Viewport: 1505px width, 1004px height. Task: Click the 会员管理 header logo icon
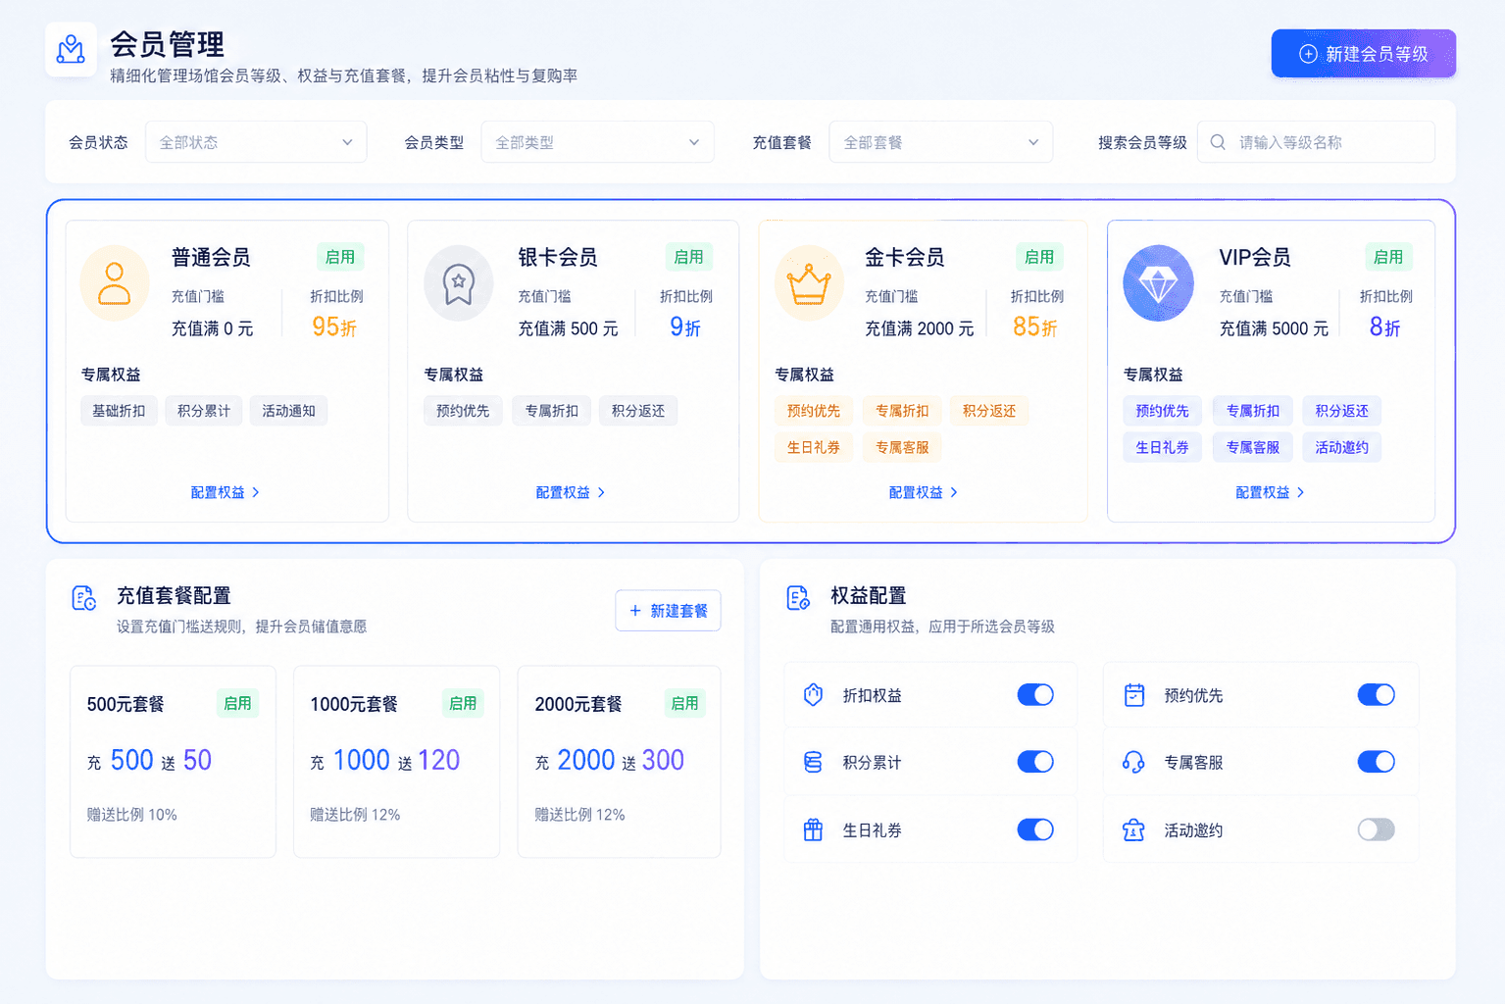(x=71, y=49)
